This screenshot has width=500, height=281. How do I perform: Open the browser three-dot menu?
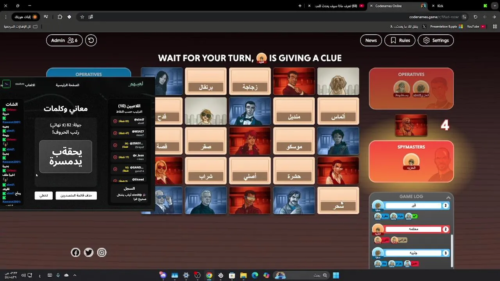pyautogui.click(x=5, y=17)
